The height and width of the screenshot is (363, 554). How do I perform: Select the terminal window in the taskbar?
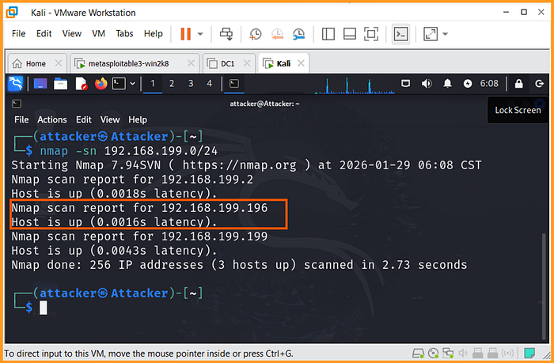tap(234, 84)
